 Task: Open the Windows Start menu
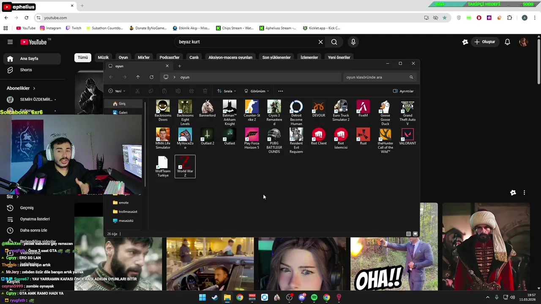[x=202, y=298]
